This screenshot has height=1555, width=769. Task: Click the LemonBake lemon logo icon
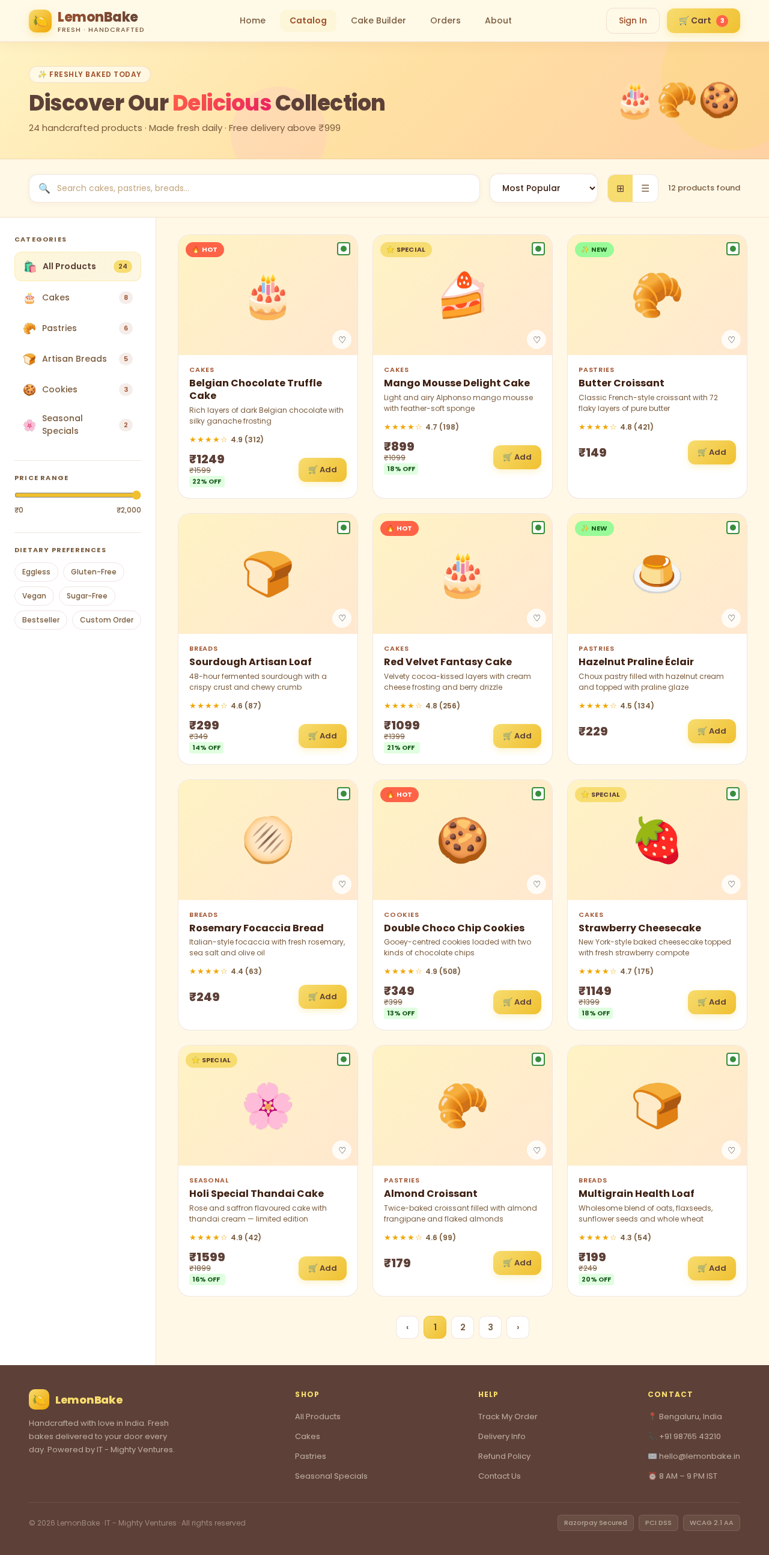[39, 20]
